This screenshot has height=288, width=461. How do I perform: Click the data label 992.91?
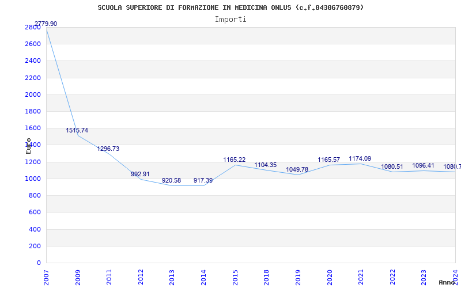tap(140, 174)
